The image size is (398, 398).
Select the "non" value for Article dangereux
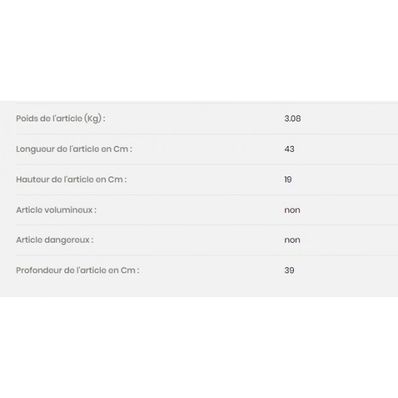pos(292,240)
